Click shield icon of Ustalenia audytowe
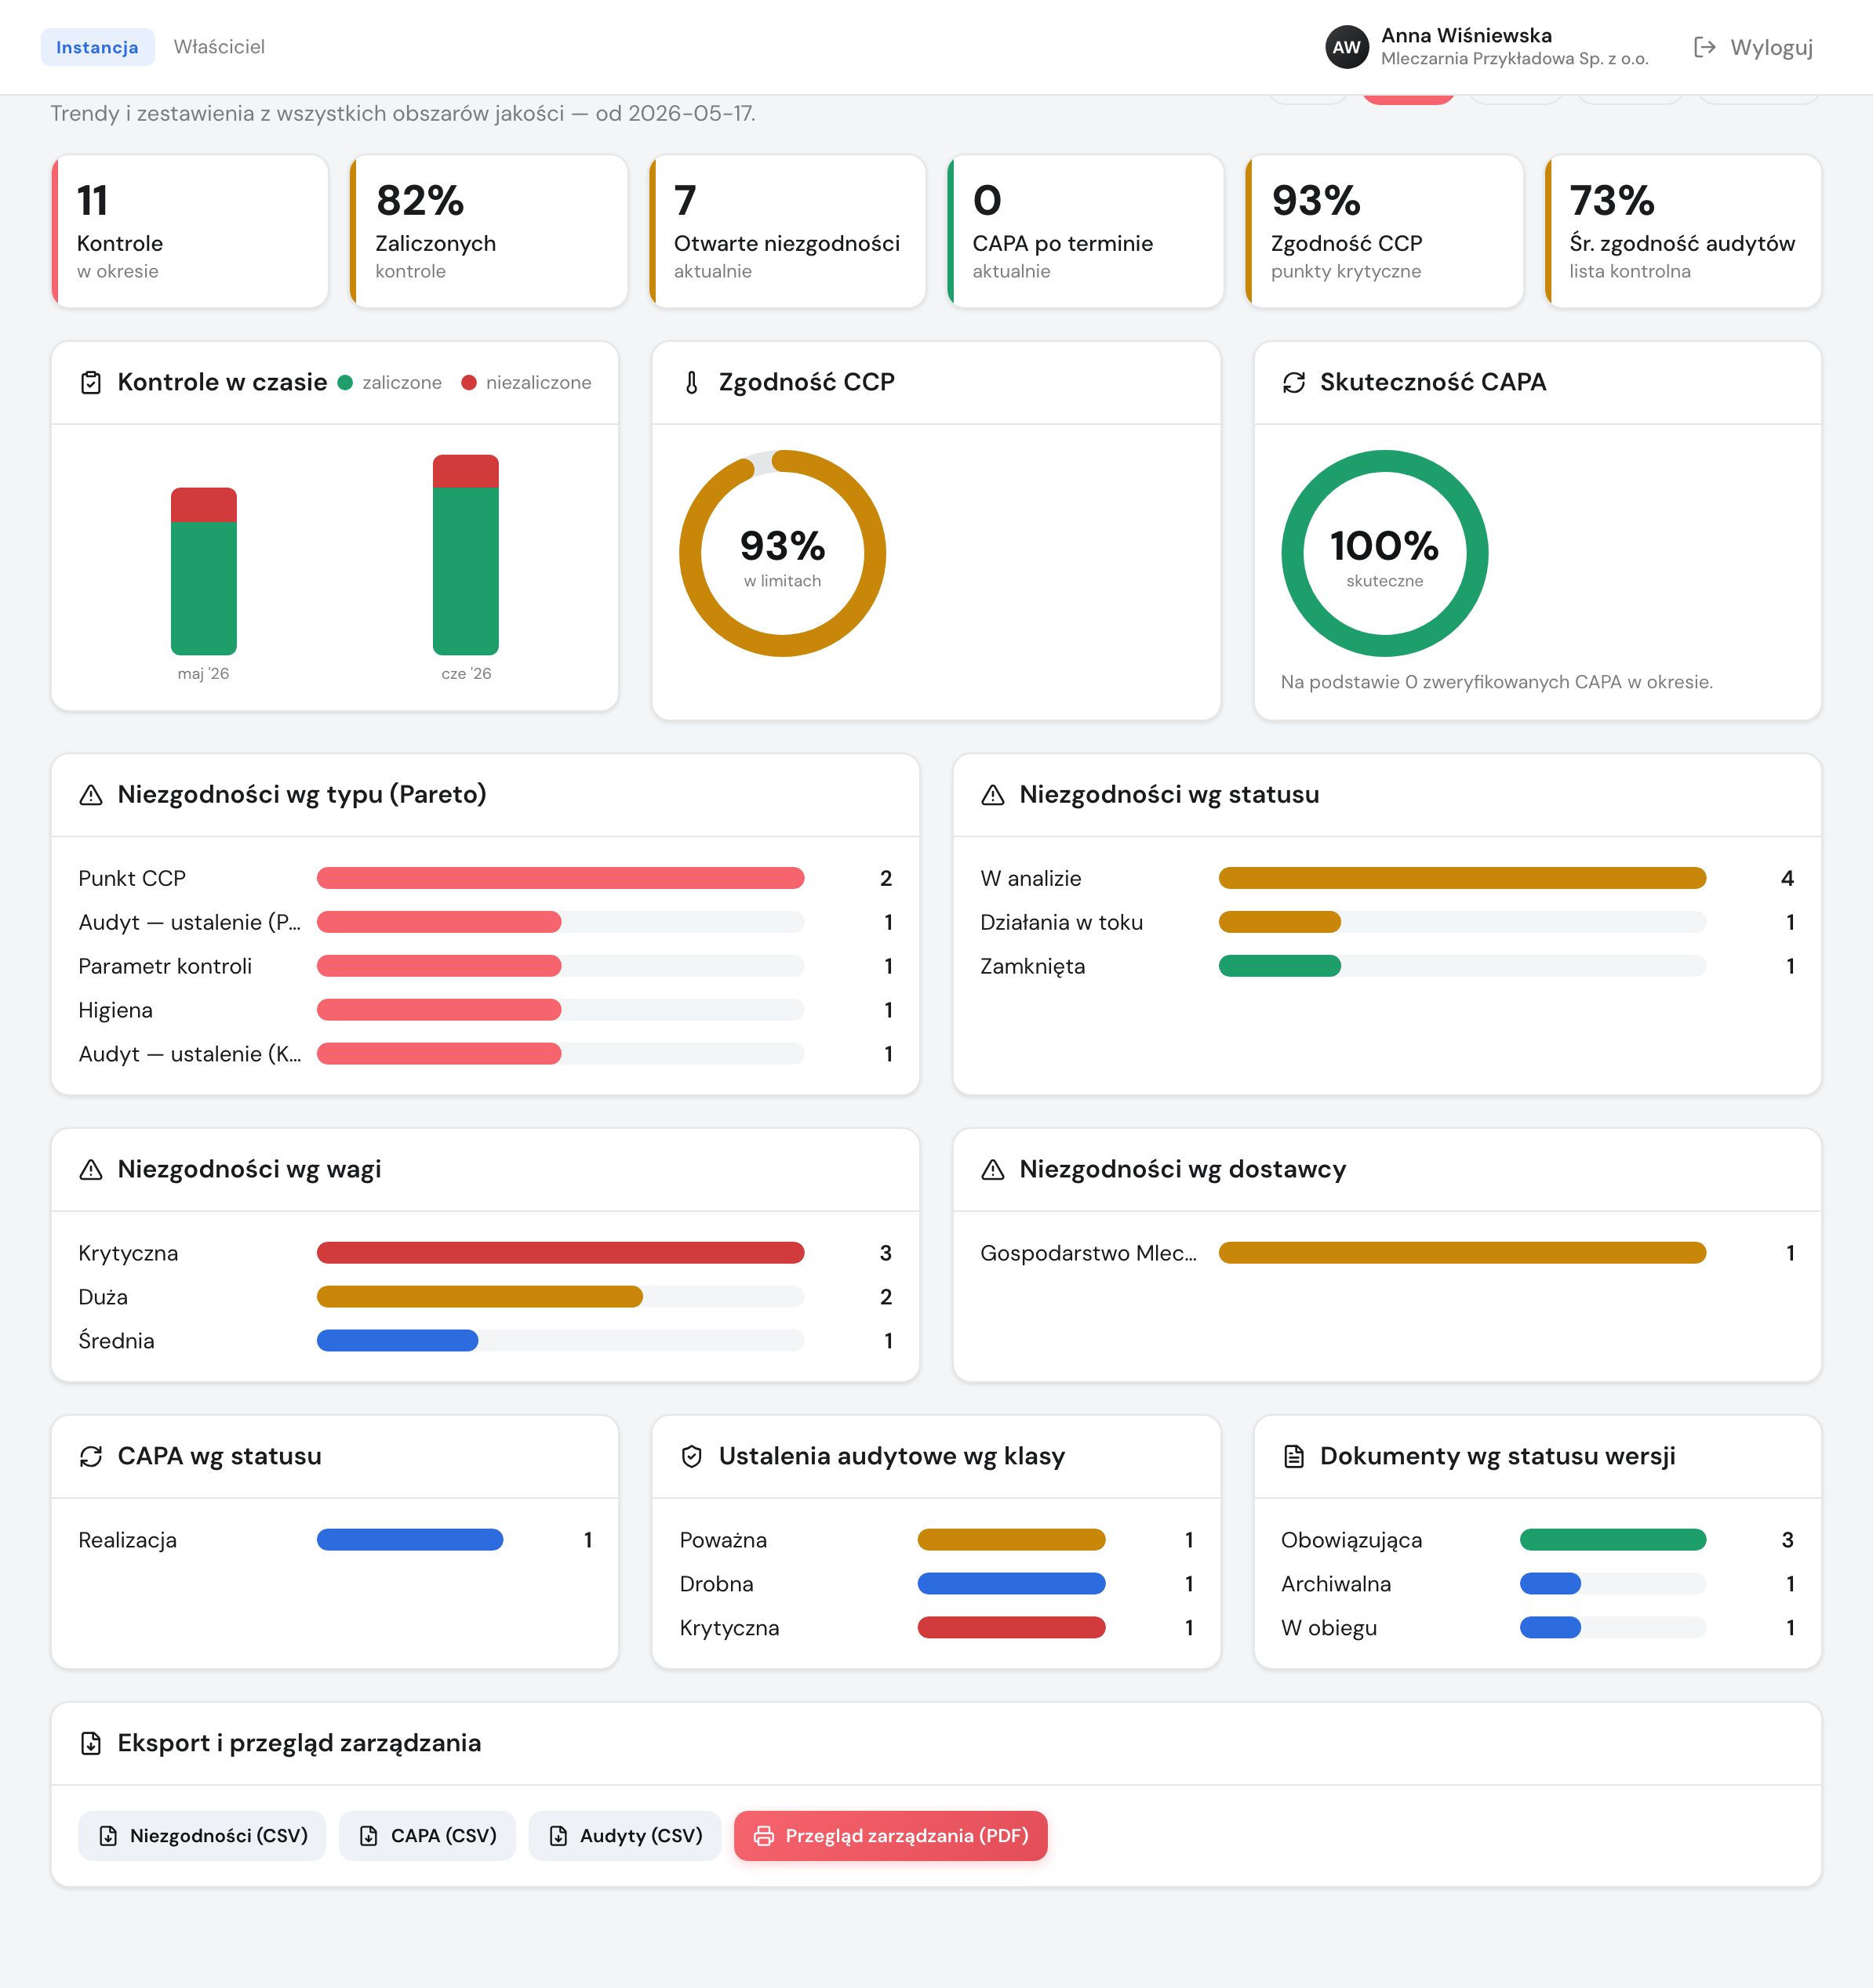The height and width of the screenshot is (1988, 1873). coord(691,1456)
